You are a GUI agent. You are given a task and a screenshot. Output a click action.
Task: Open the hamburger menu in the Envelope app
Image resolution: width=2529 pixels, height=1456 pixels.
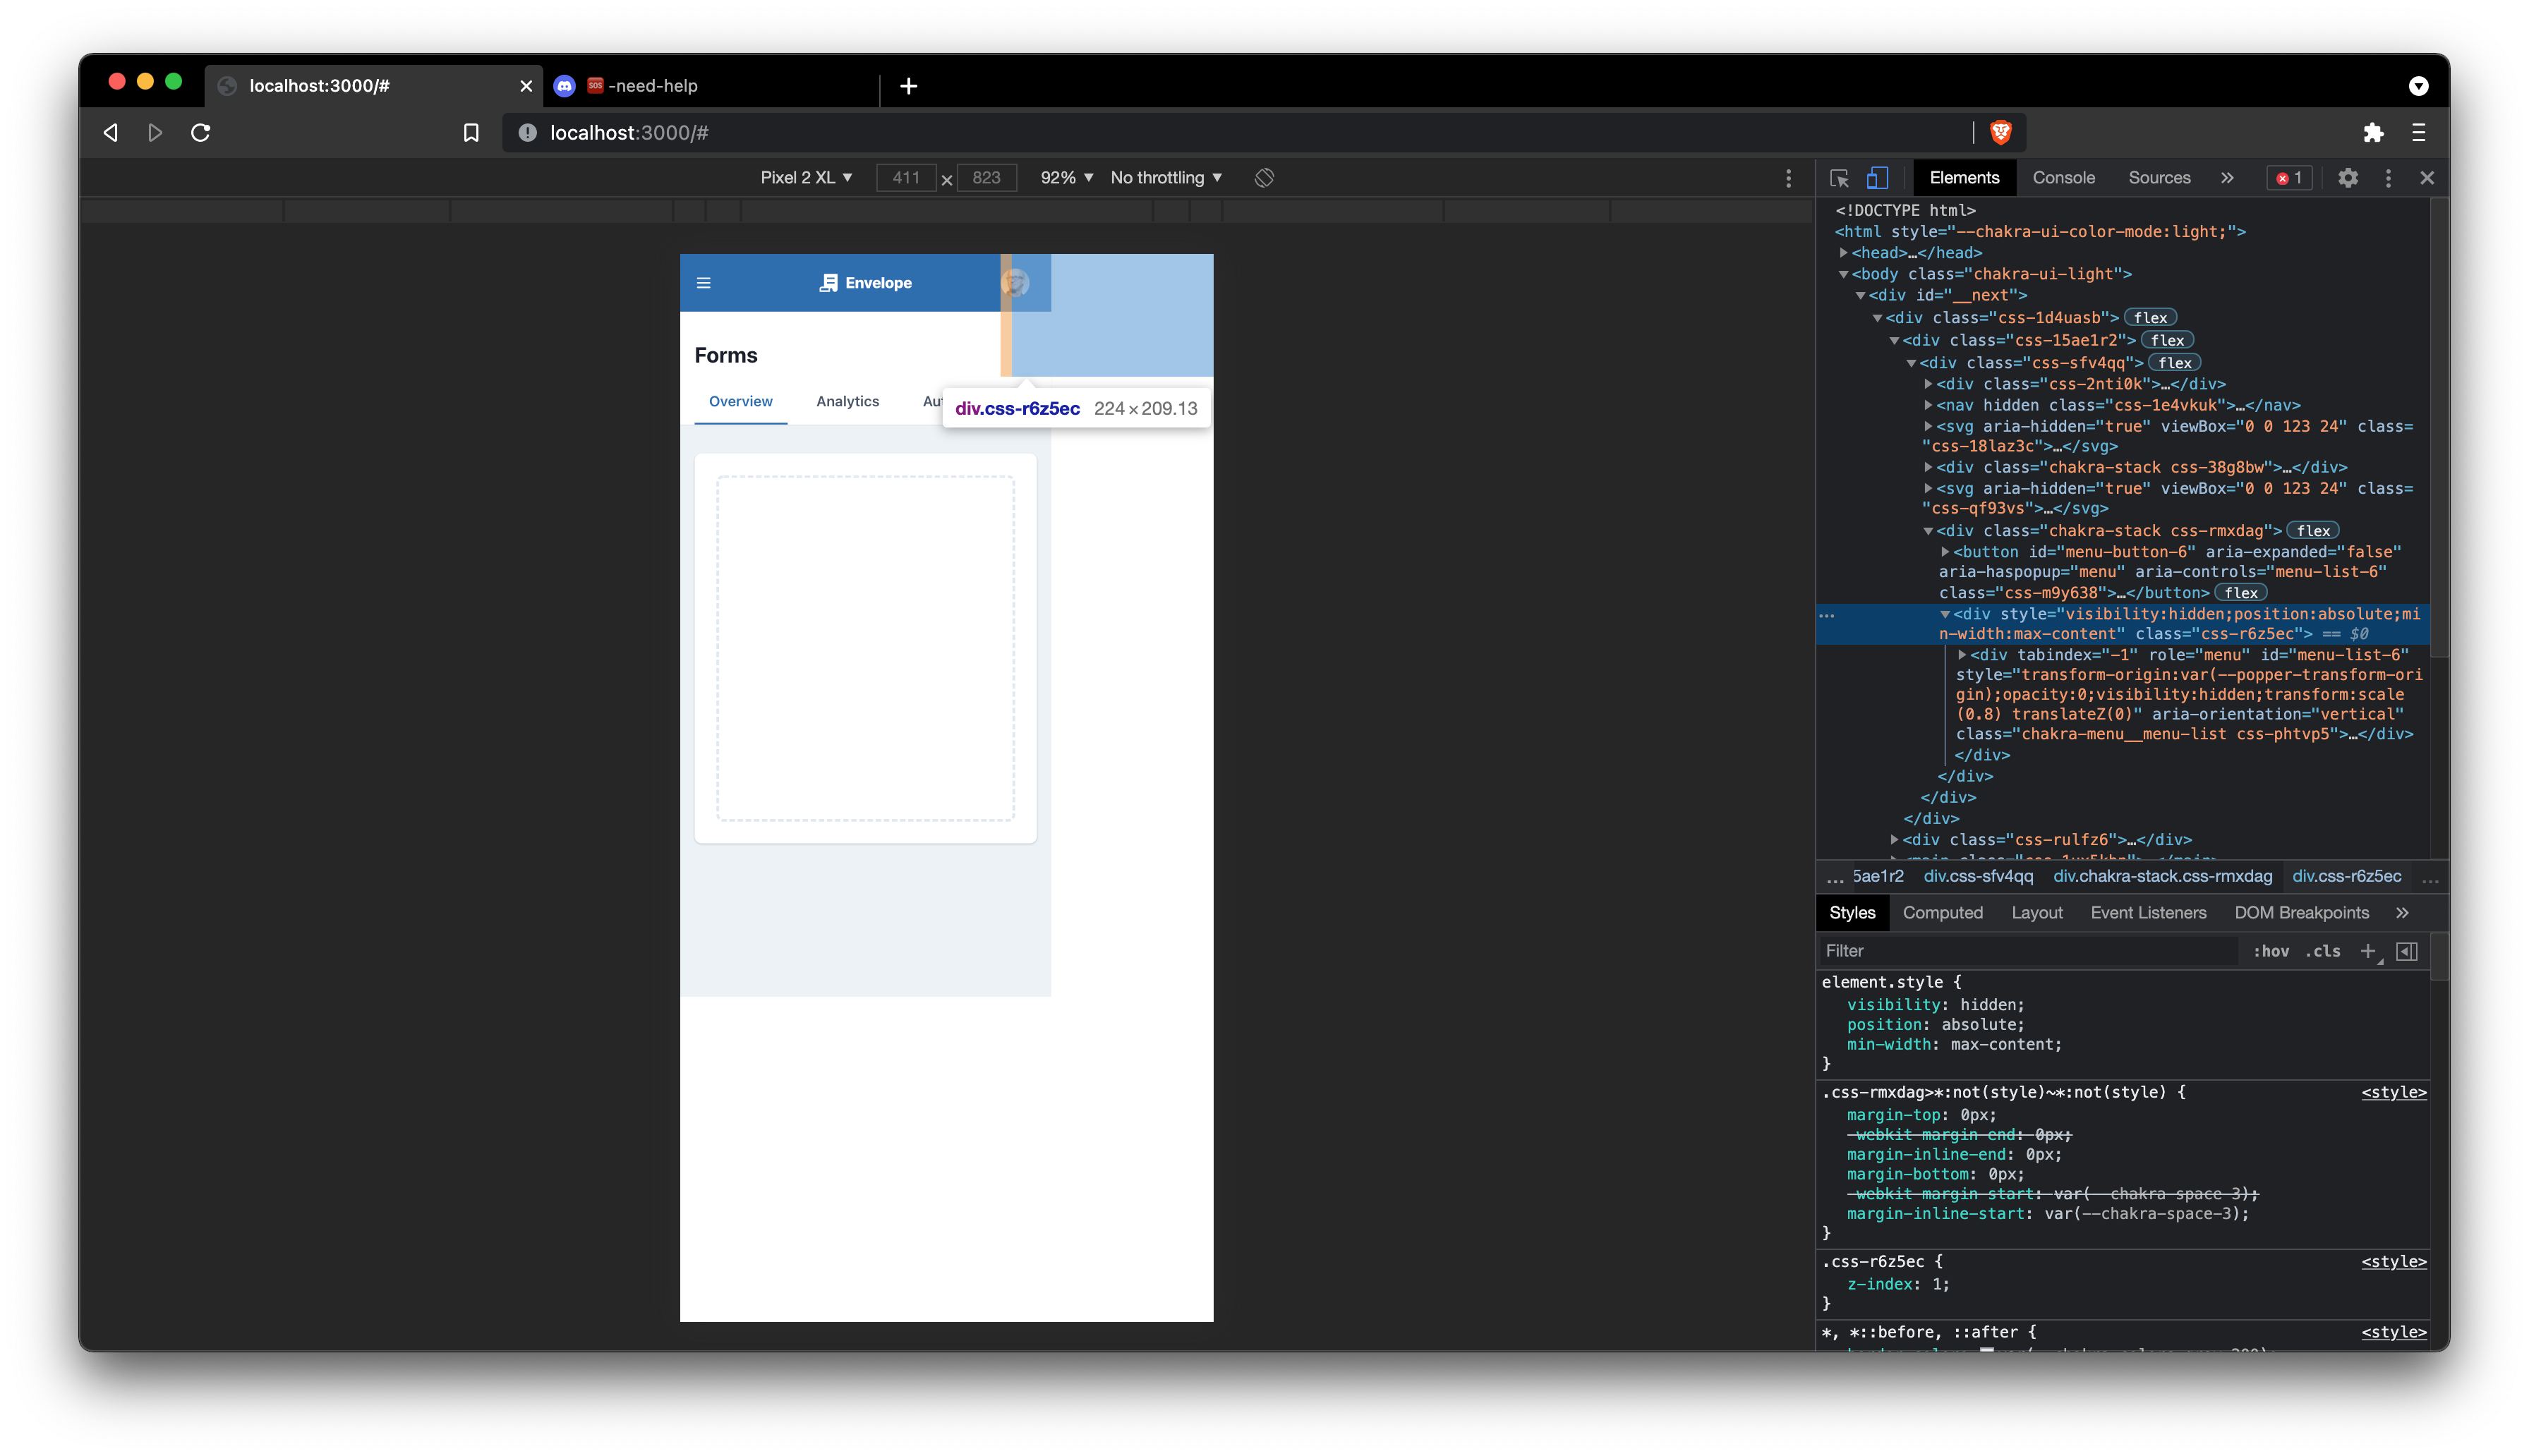point(705,283)
